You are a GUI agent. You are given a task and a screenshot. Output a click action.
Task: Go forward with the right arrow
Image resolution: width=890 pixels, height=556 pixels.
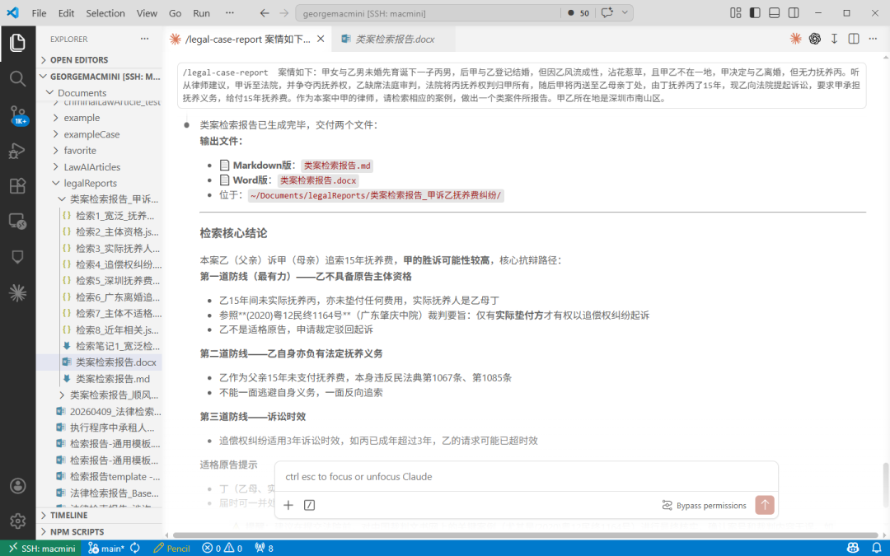click(284, 13)
